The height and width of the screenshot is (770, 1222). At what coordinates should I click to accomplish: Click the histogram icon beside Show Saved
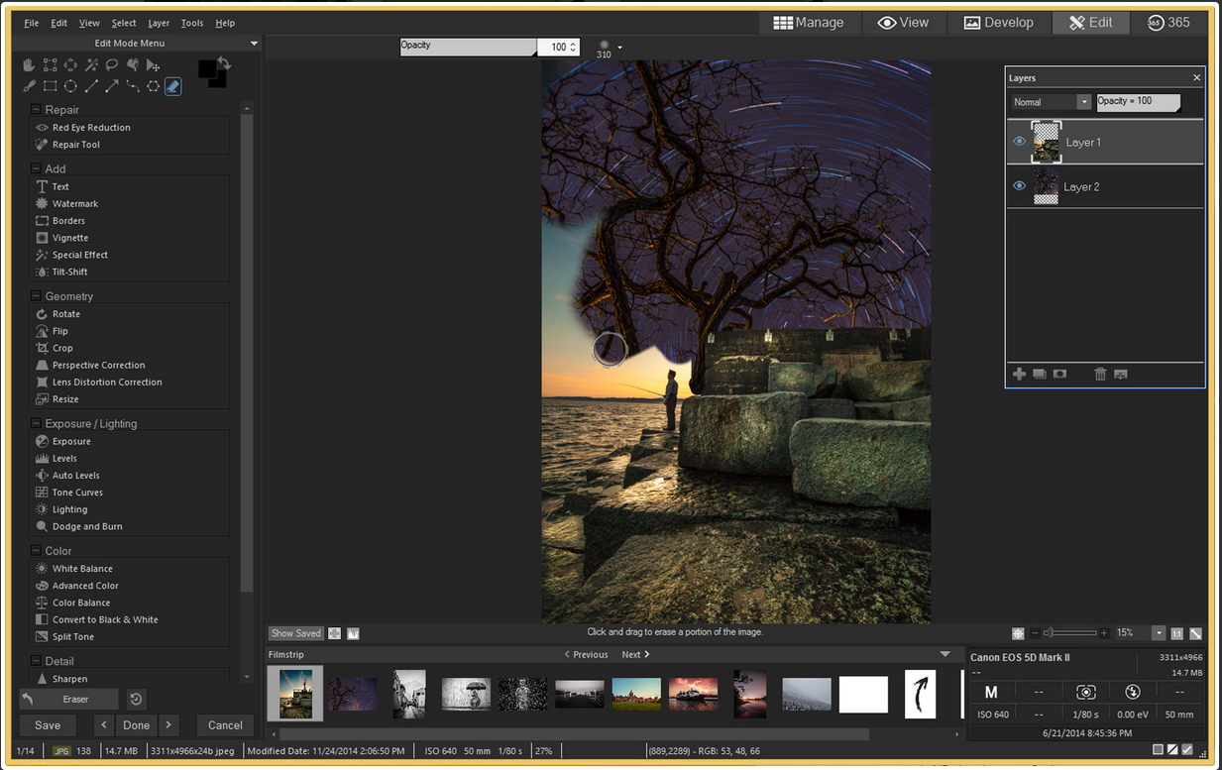[354, 633]
